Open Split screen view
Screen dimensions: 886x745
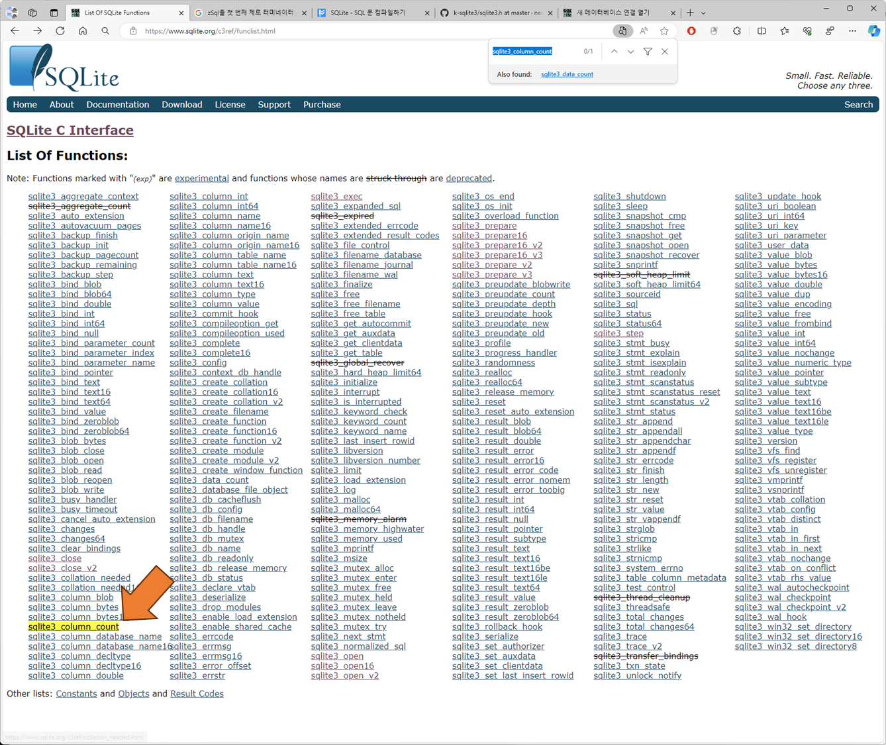(762, 31)
